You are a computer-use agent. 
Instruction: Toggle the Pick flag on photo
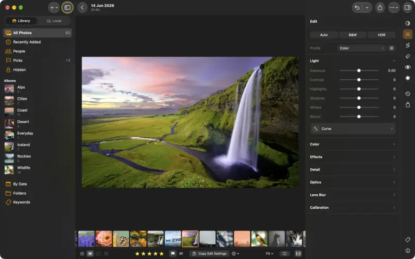point(173,254)
